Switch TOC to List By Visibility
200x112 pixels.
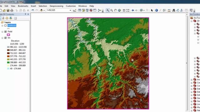point(7,18)
